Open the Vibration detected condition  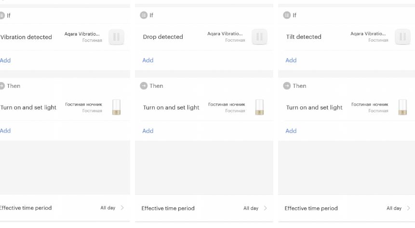point(27,37)
